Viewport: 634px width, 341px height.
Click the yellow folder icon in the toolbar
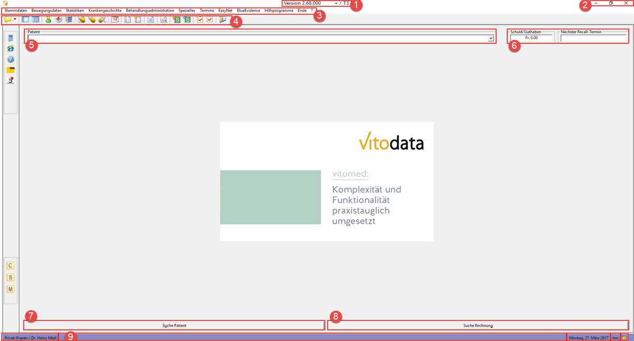coord(8,20)
